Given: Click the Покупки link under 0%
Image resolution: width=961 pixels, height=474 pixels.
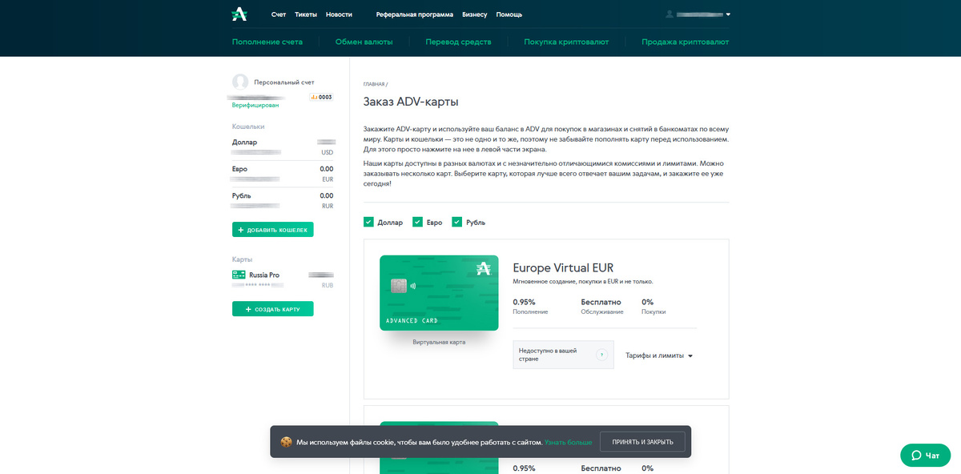Looking at the screenshot, I should [653, 311].
